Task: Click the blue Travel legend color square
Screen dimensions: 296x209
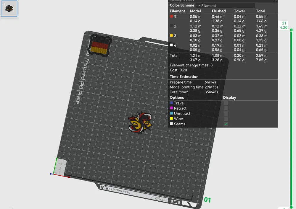Action: (x=171, y=103)
